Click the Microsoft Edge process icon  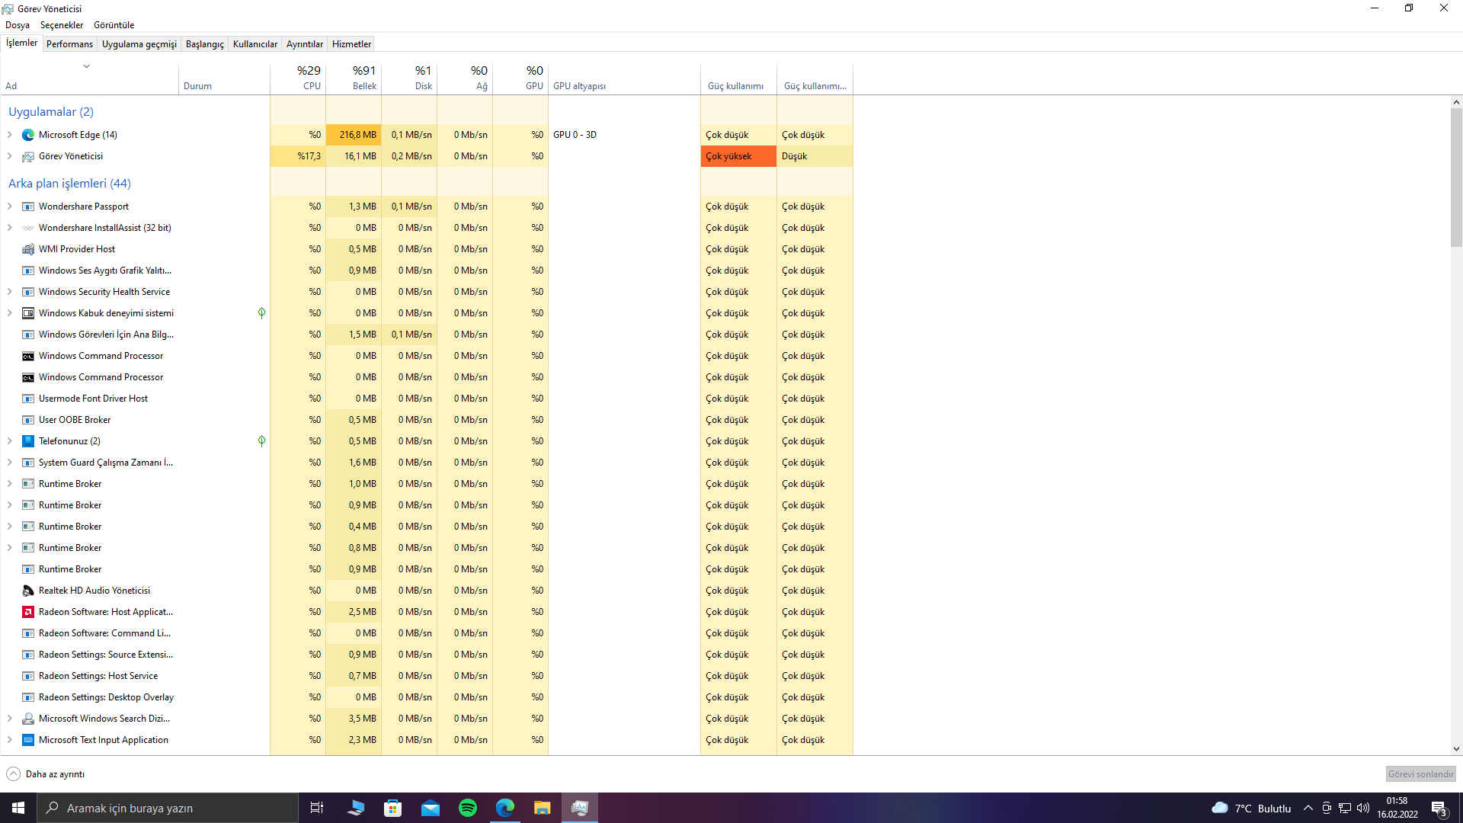(28, 135)
